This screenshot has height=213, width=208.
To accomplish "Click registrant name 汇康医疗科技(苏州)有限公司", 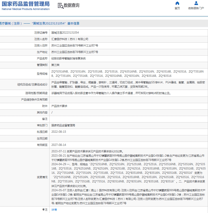I will click(x=70, y=39).
